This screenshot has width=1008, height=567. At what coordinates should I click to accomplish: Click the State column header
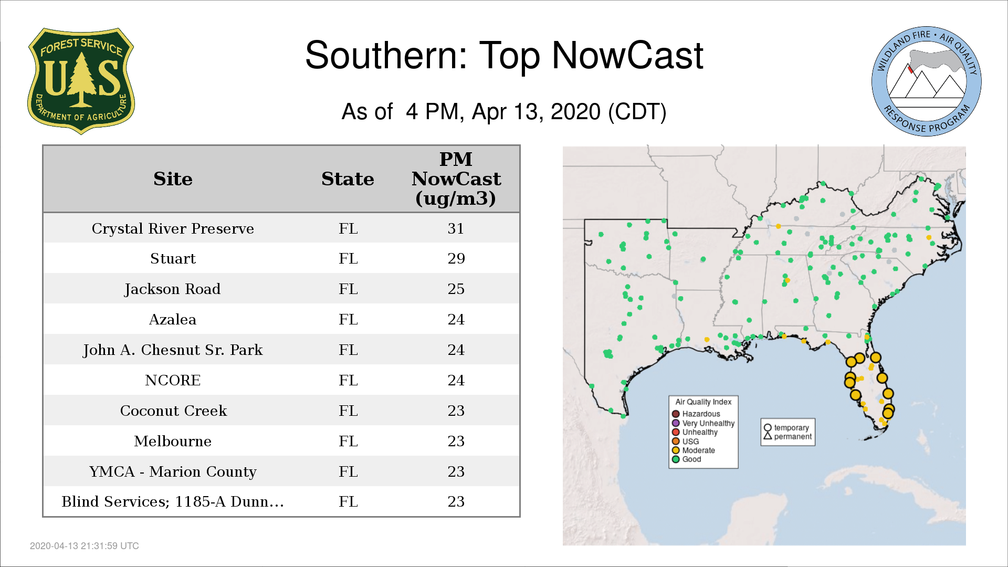tap(348, 179)
